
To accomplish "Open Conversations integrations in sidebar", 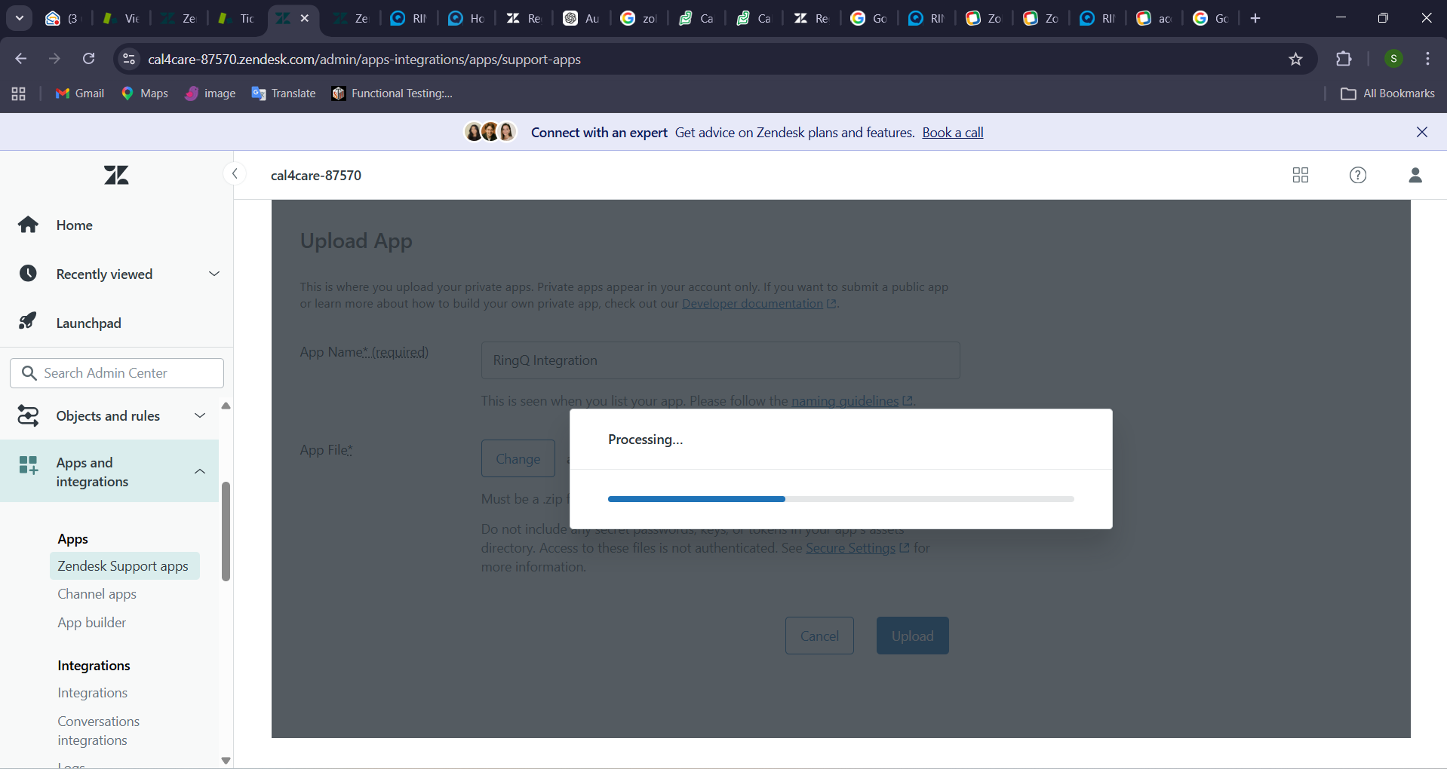I will pos(99,731).
